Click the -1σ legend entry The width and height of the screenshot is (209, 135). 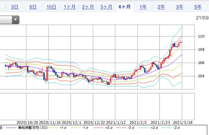point(86,128)
